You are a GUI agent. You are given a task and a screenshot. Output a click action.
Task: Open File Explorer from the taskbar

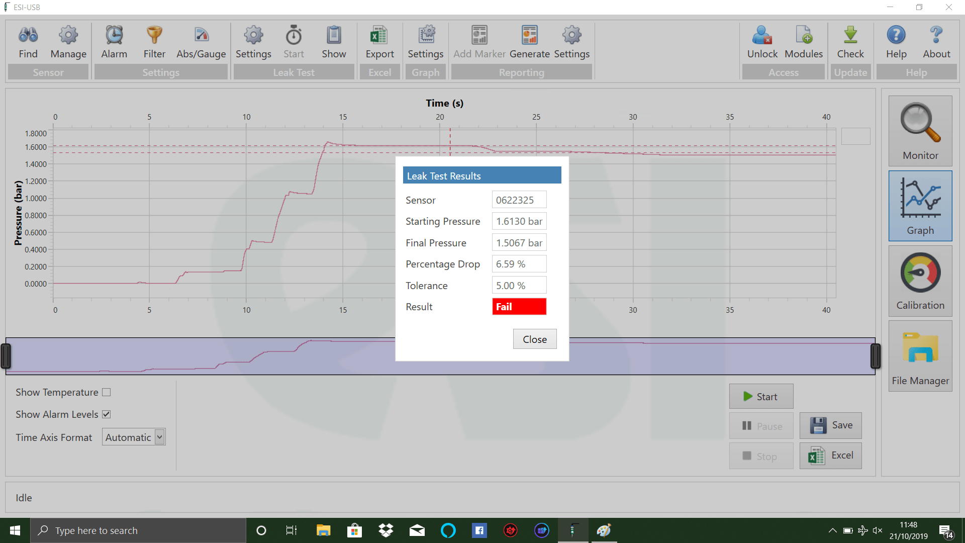point(323,530)
